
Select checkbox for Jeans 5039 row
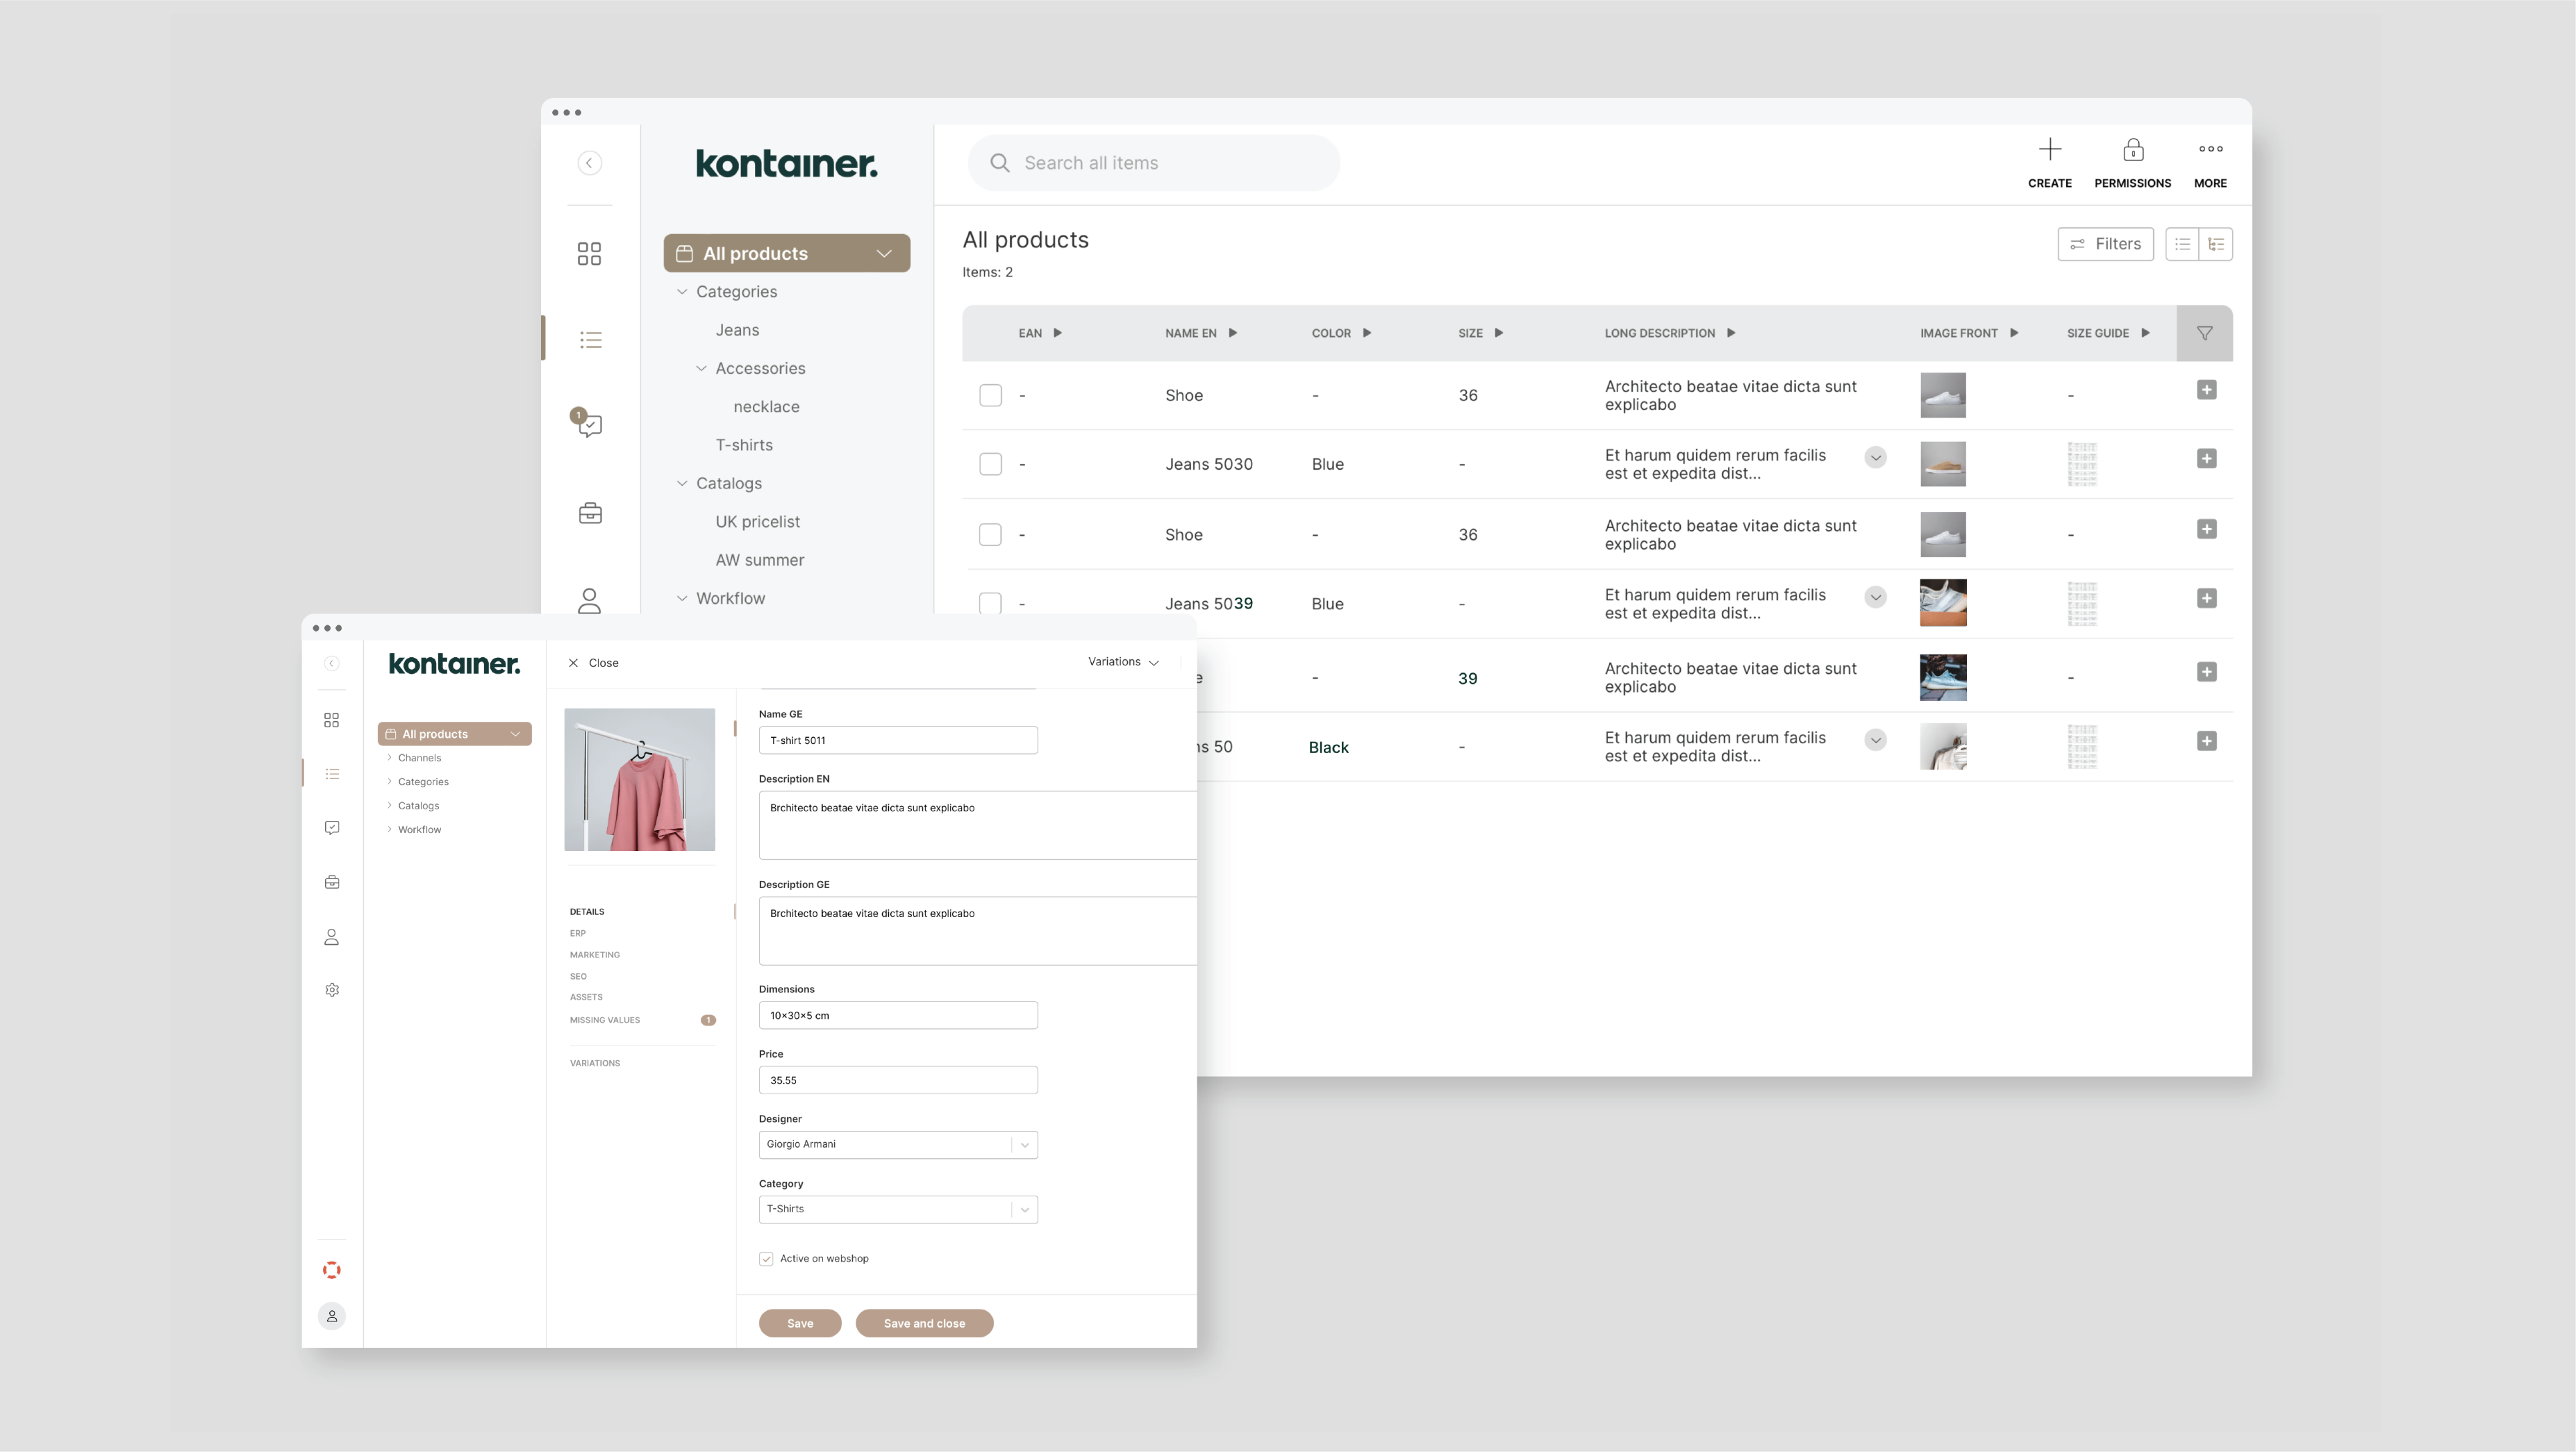(990, 604)
